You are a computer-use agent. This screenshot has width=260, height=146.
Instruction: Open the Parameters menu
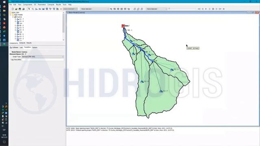click(42, 4)
